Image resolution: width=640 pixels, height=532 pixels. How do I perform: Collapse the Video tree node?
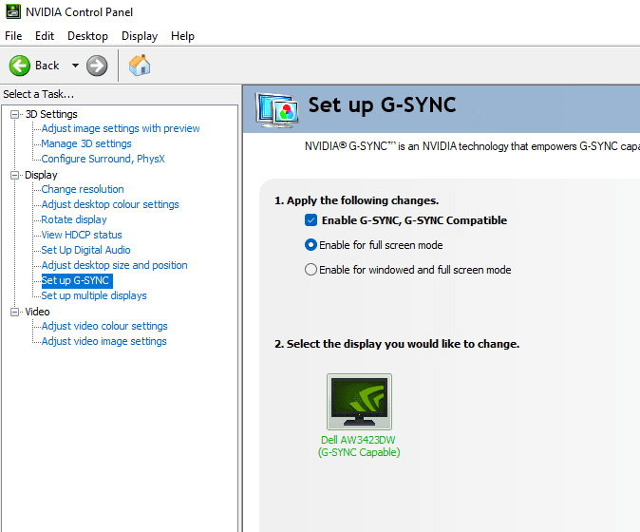14,312
